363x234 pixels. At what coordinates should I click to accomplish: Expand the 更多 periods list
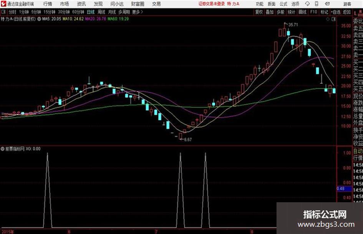pyautogui.click(x=138, y=12)
